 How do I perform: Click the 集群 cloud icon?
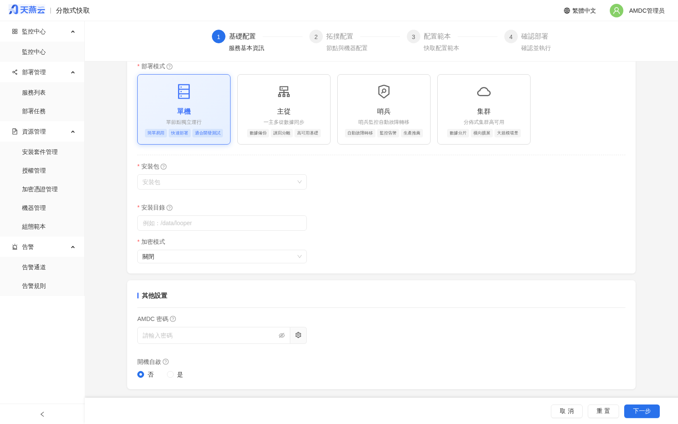coord(484,92)
